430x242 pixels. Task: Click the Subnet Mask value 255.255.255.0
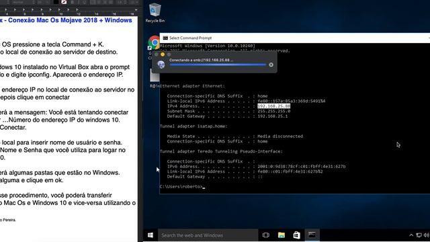(x=273, y=111)
